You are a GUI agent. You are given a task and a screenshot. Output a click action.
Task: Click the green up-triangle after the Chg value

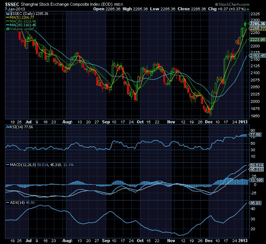tap(248, 9)
